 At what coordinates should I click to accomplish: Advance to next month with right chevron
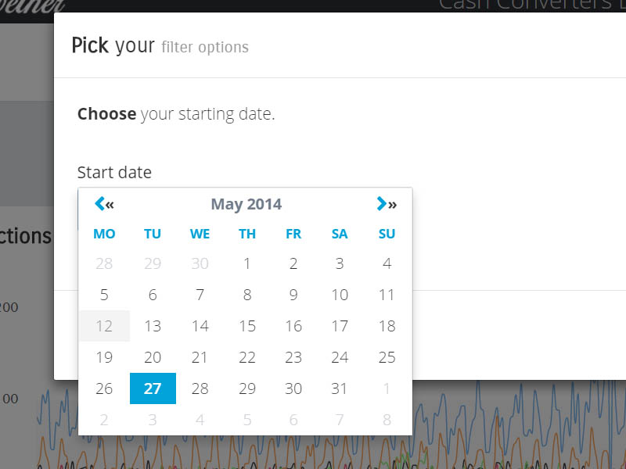click(x=381, y=204)
